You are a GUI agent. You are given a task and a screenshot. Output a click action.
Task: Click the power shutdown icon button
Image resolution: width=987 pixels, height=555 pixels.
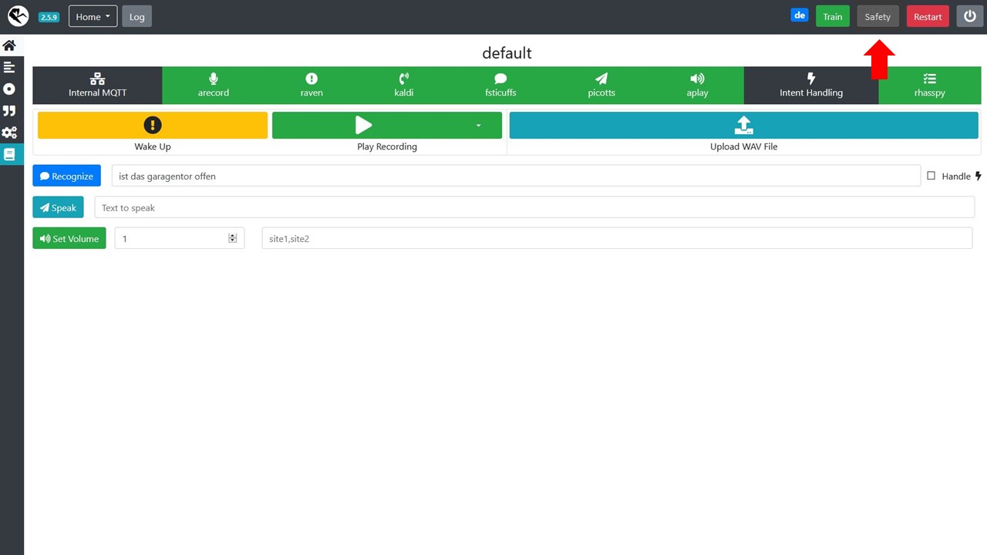(x=970, y=16)
